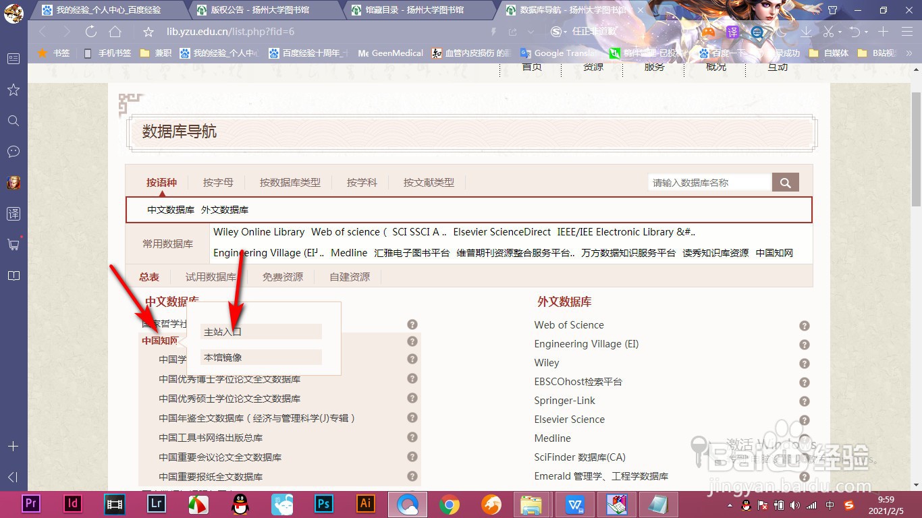Image resolution: width=922 pixels, height=518 pixels.
Task: Open the 试用数据库 tab
Action: tap(211, 277)
